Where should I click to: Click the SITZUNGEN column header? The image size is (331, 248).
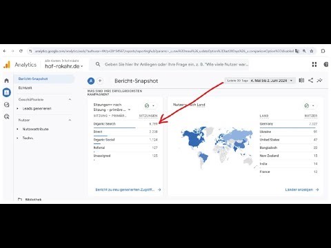point(148,116)
